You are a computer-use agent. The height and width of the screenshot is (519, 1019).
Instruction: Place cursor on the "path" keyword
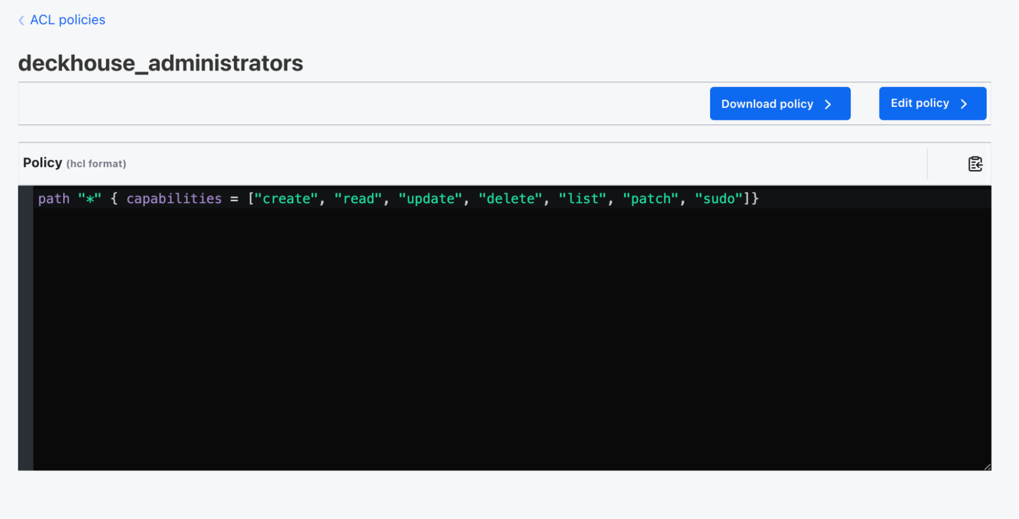coord(54,199)
